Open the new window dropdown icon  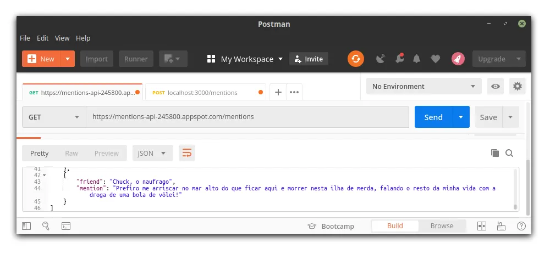pos(173,59)
